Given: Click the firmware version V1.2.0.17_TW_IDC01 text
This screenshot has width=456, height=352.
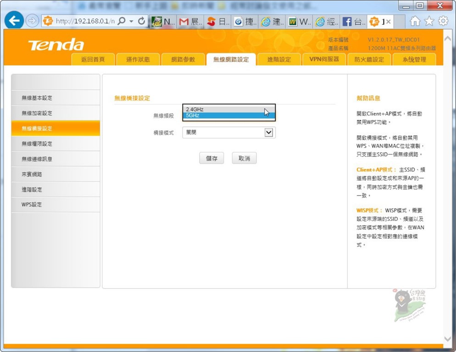Looking at the screenshot, I should click(x=394, y=40).
